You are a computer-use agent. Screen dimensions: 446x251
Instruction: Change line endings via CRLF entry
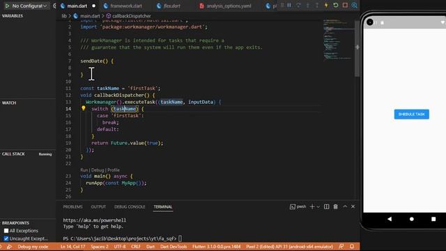pos(136,246)
